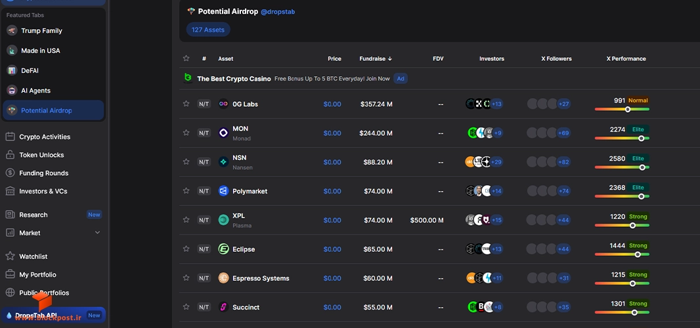Expand the Market menu chevron
700x328 pixels.
pos(97,232)
